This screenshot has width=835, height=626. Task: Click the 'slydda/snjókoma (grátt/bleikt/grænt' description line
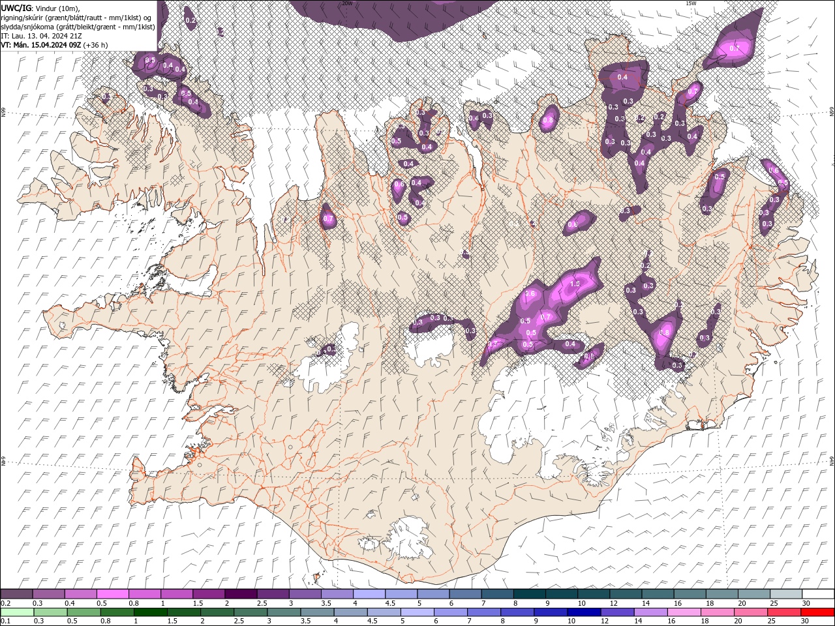(78, 27)
